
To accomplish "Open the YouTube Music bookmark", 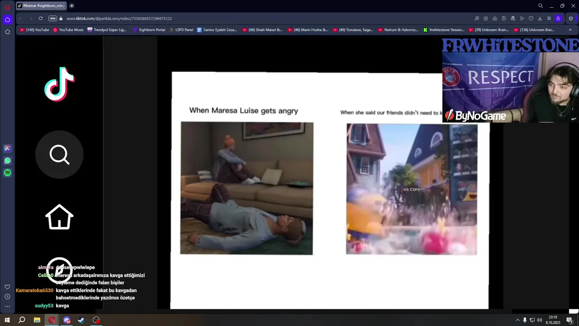I will click(68, 30).
